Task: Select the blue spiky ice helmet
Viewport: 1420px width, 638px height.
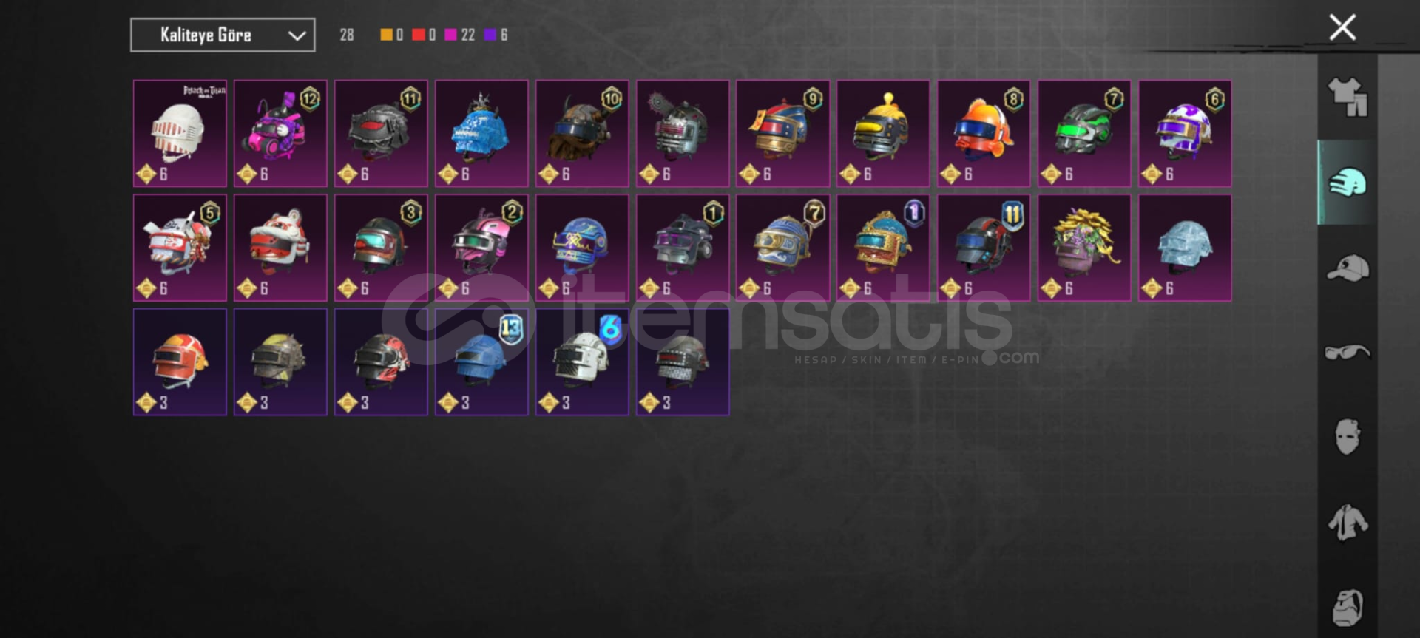Action: tap(481, 133)
